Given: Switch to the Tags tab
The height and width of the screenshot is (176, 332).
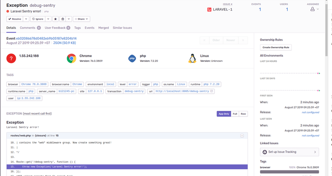Looking at the screenshot, I should click(78, 28).
